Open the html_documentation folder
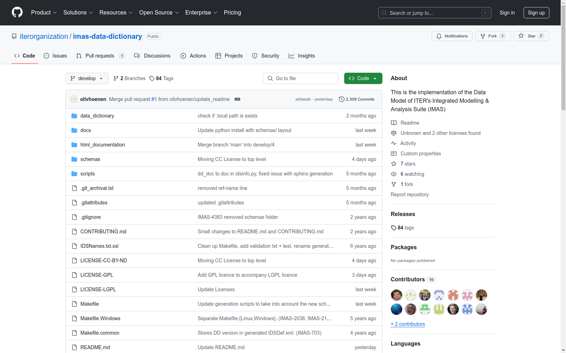Image resolution: width=566 pixels, height=353 pixels. (x=103, y=145)
